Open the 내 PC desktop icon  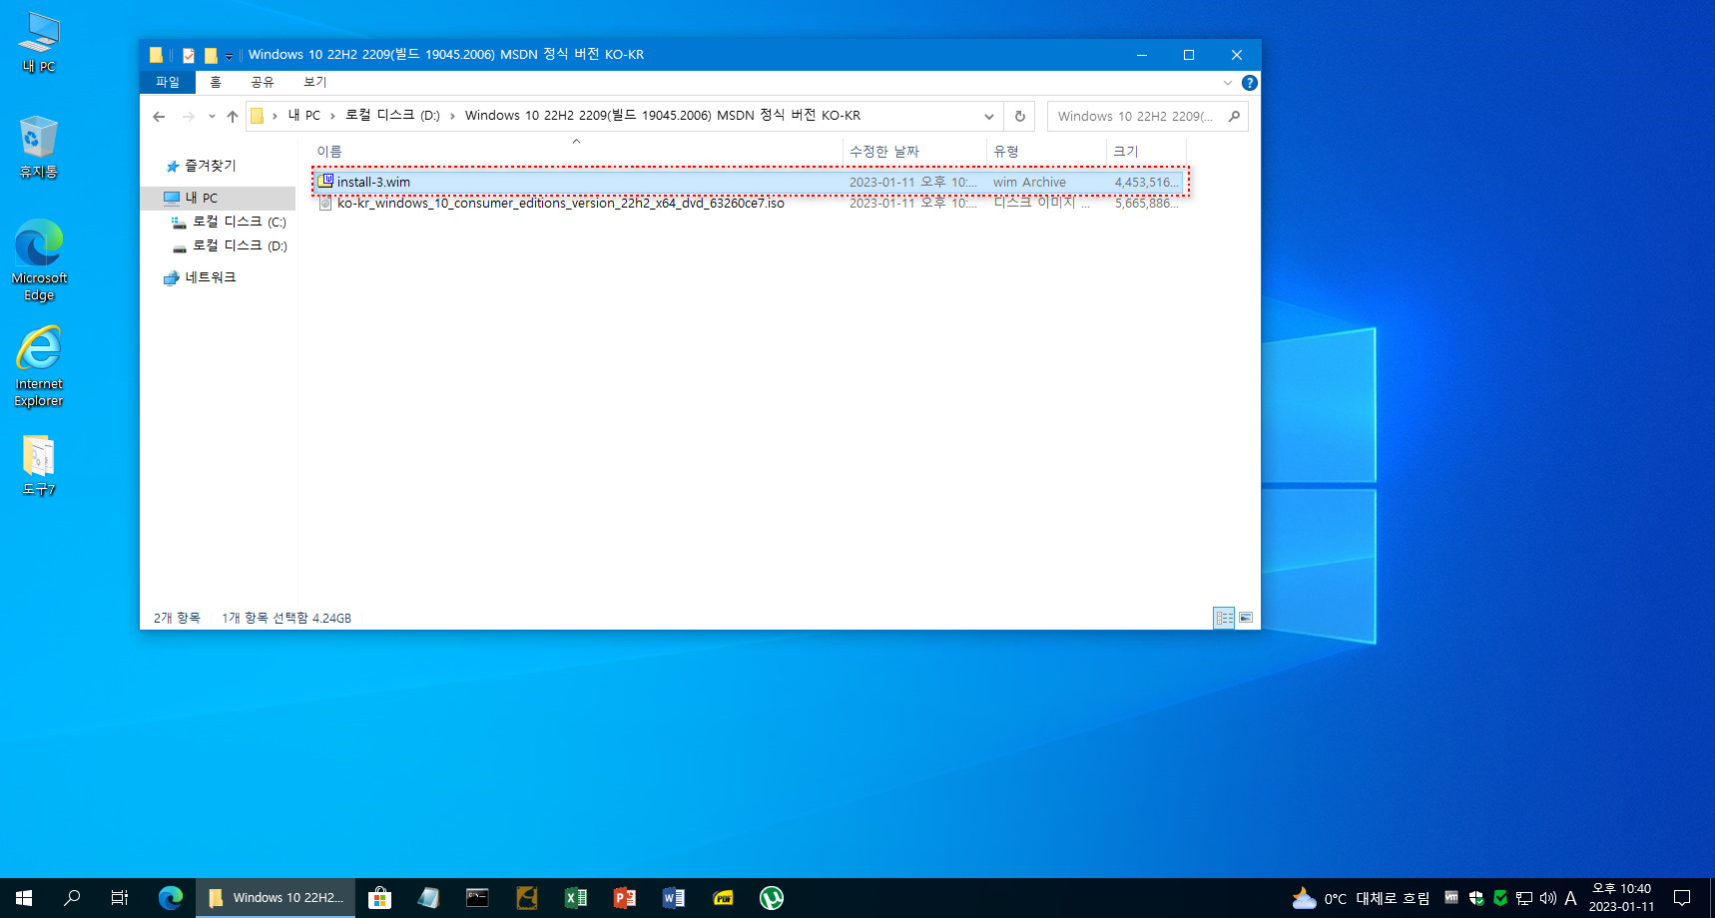39,42
